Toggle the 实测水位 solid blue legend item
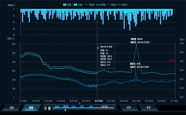Image resolution: width=186 pixels, height=115 pixels. pos(123,5)
